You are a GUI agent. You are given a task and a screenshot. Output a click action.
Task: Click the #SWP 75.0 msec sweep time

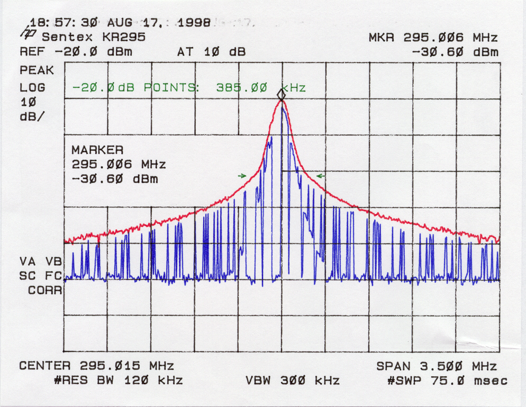(448, 381)
